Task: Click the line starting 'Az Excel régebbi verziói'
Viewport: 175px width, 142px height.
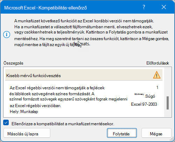Action: point(57,88)
